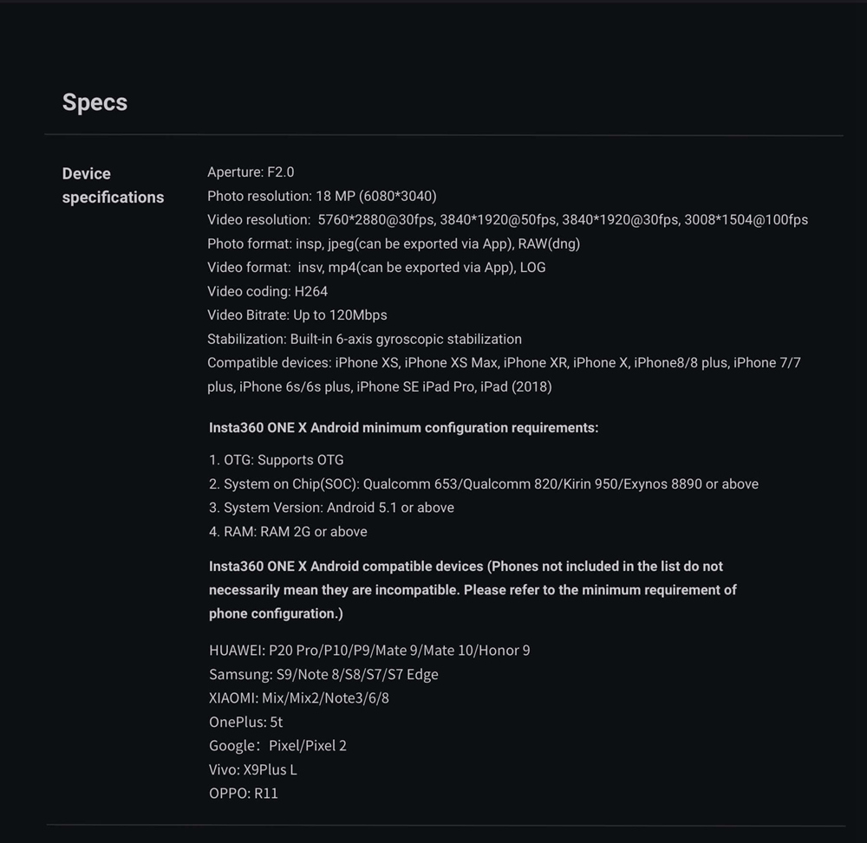Click the Aperture: F2.0 line
This screenshot has height=843, width=867.
pyautogui.click(x=251, y=172)
